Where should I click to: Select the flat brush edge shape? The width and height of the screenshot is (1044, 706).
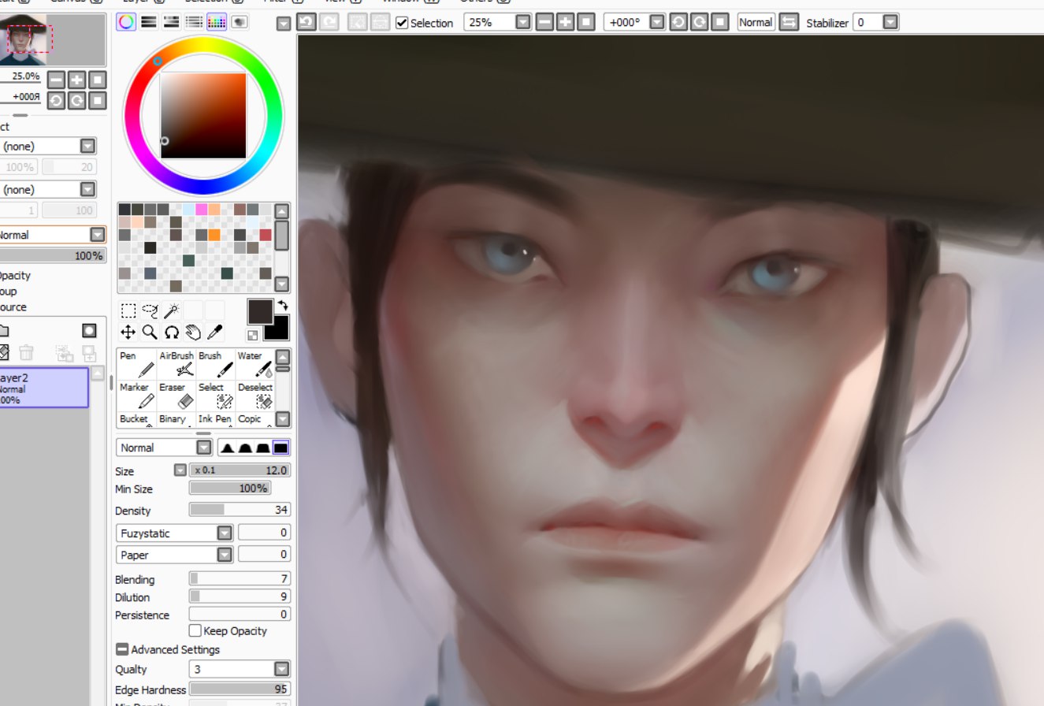(281, 448)
